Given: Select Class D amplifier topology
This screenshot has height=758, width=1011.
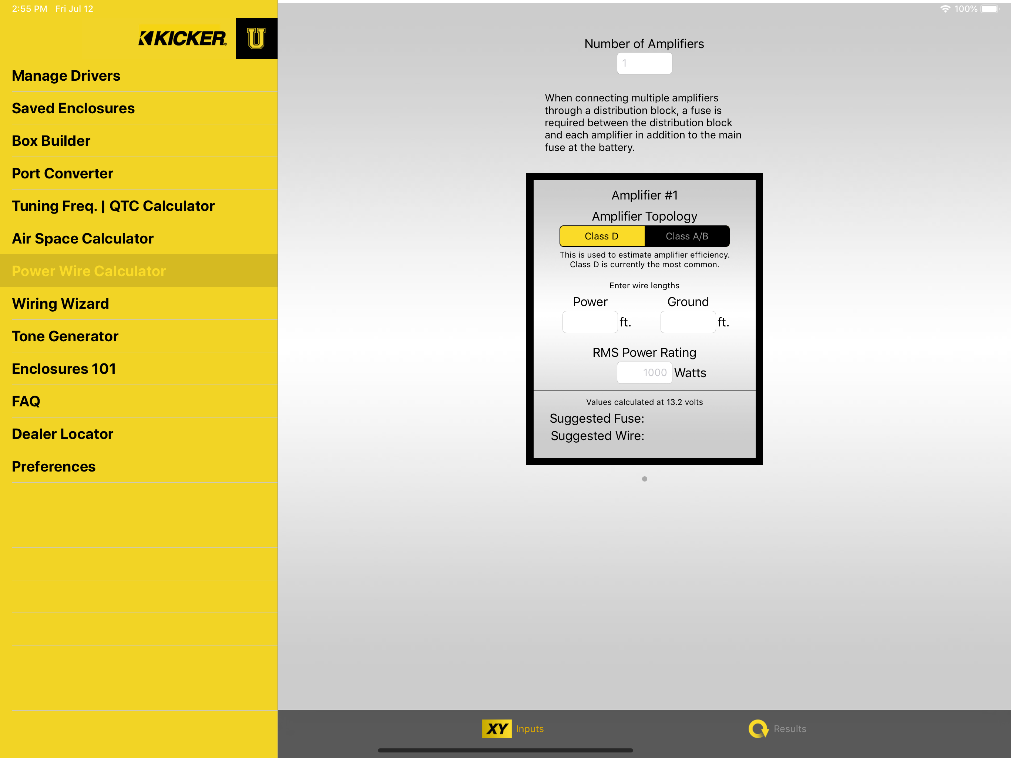Looking at the screenshot, I should (x=602, y=236).
